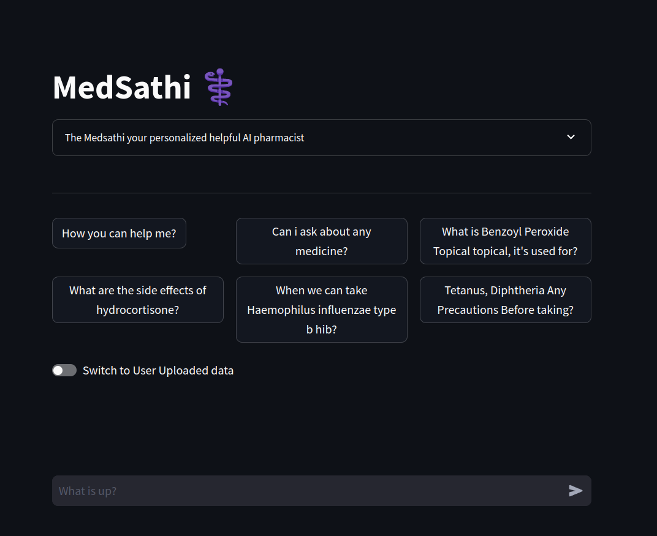The width and height of the screenshot is (657, 536).
Task: Ask what Benzoyl Peroxide Topical is used for
Action: pos(505,241)
